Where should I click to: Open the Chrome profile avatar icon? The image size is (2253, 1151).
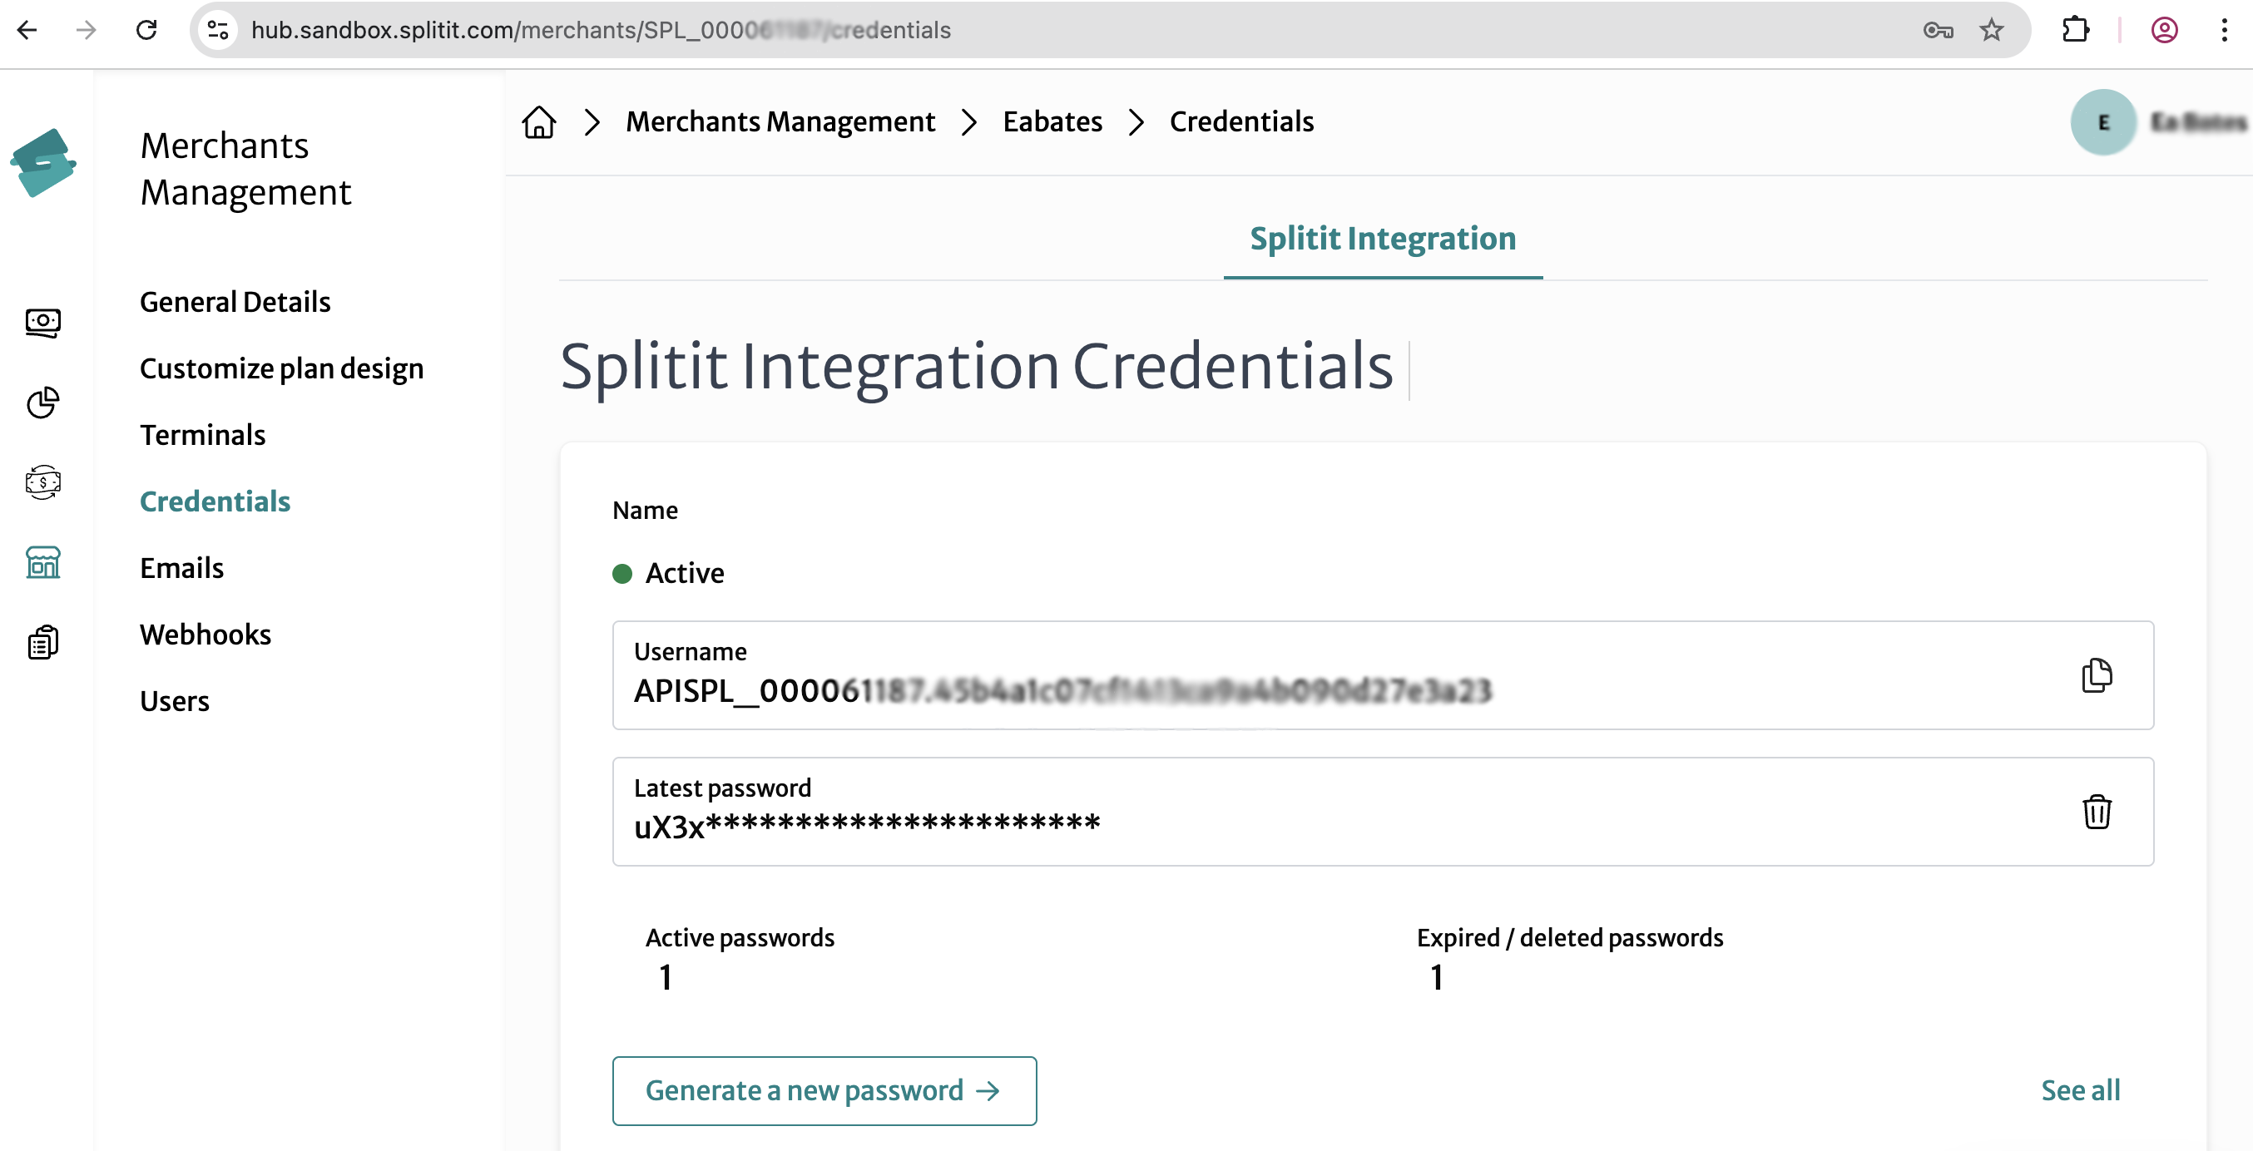click(2164, 31)
